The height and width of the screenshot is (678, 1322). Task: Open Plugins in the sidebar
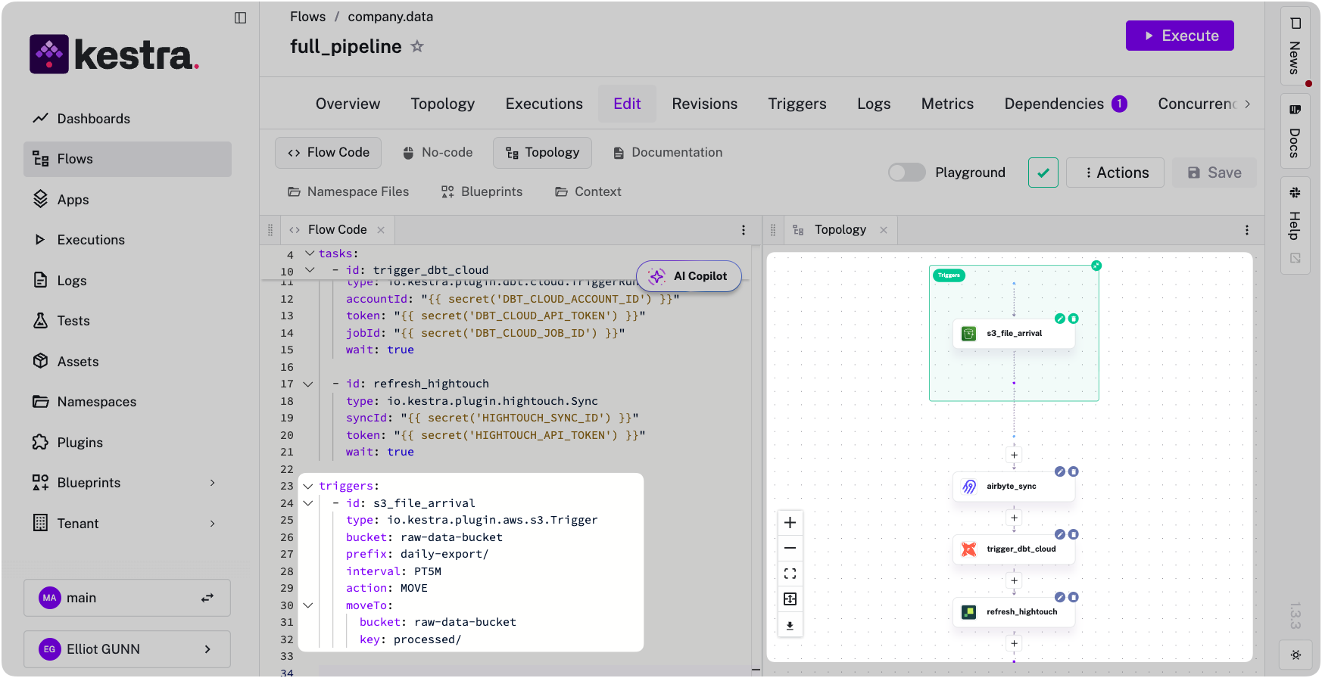(x=127, y=443)
